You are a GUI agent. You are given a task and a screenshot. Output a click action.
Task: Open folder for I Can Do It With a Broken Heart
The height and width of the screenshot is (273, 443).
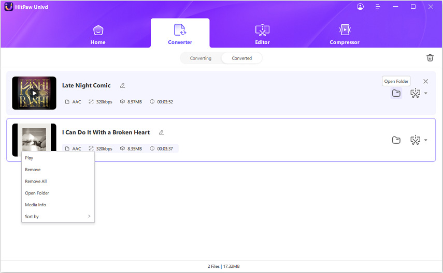pyautogui.click(x=396, y=140)
